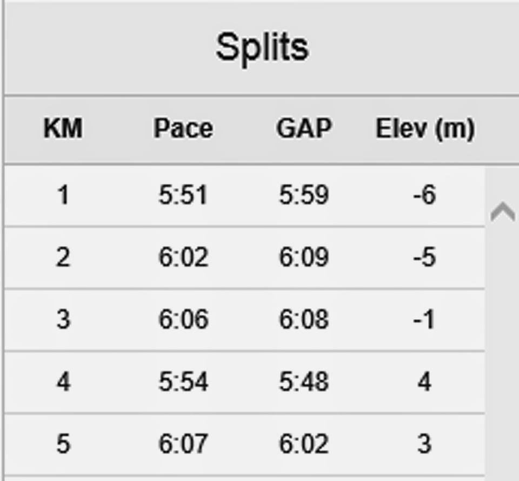Screen dimensions: 519x481
Task: Select the kilometer 4 split row number
Action: coord(63,383)
